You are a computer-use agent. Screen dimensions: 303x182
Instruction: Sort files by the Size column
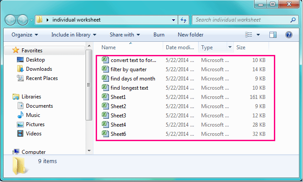pyautogui.click(x=241, y=47)
